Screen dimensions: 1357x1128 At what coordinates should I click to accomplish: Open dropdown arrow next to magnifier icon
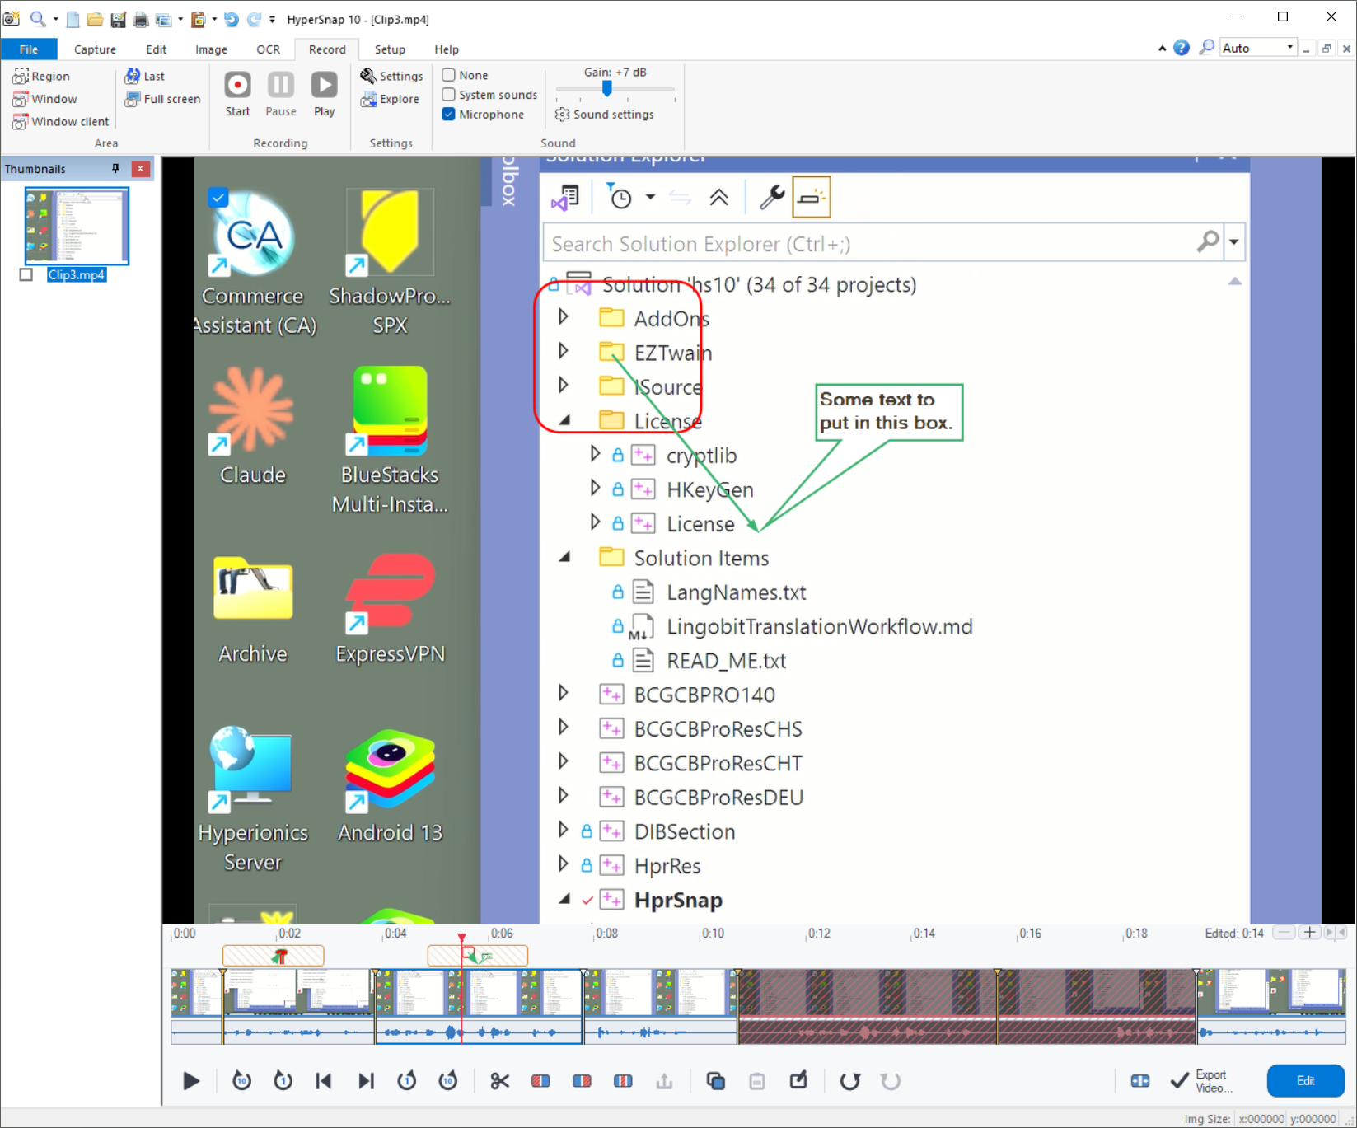[x=55, y=19]
